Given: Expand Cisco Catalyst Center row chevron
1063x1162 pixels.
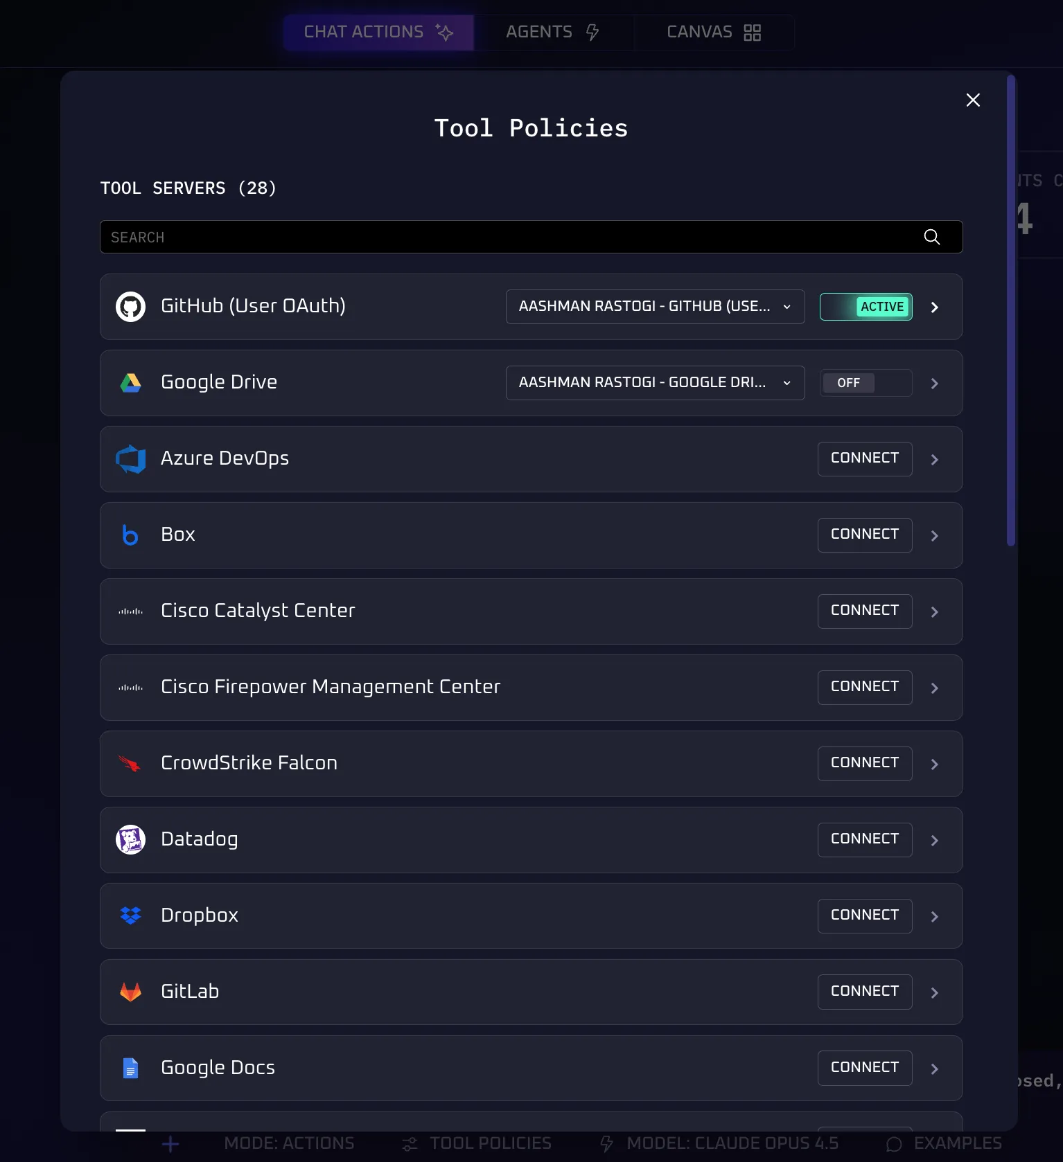Looking at the screenshot, I should (934, 611).
